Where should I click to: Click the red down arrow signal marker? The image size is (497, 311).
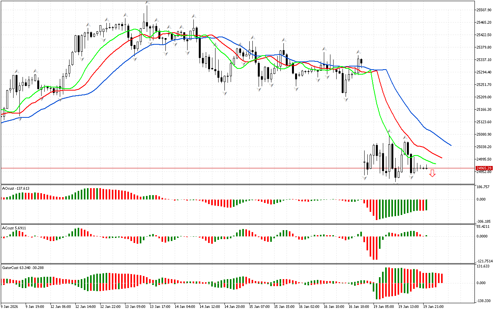tap(432, 173)
